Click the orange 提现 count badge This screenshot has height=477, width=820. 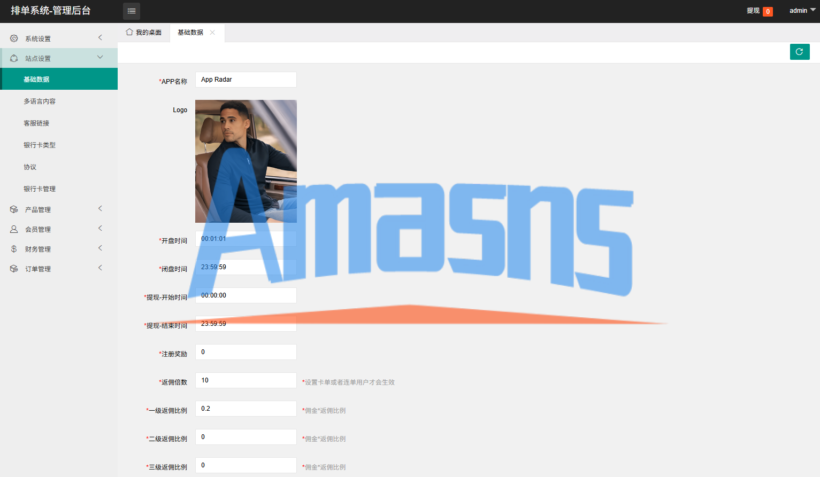coord(768,11)
